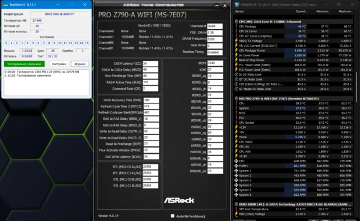This screenshot has width=360, height=221.
Task: Click the TestMem5 log text area
Action: 46,83
